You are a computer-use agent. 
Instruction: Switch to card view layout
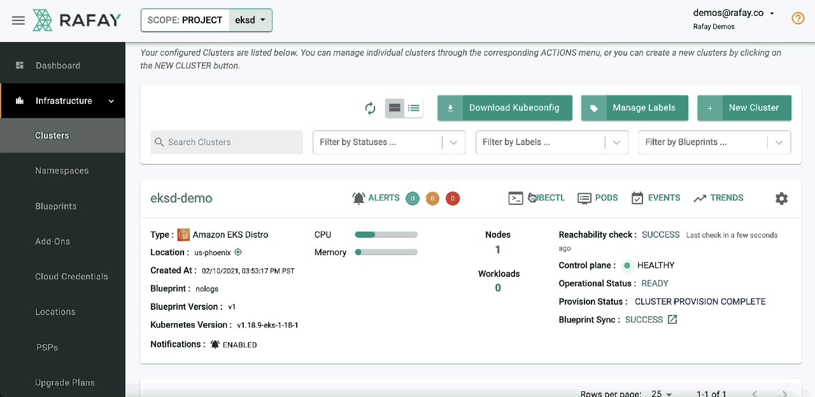tap(395, 108)
